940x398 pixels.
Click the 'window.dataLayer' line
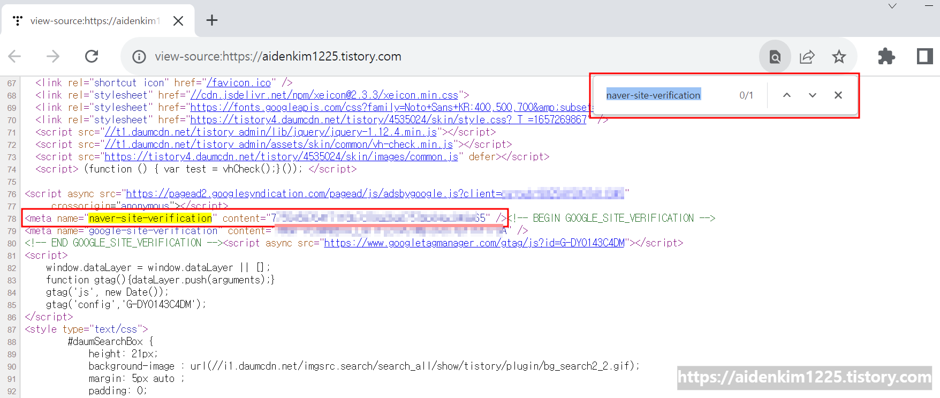[158, 268]
